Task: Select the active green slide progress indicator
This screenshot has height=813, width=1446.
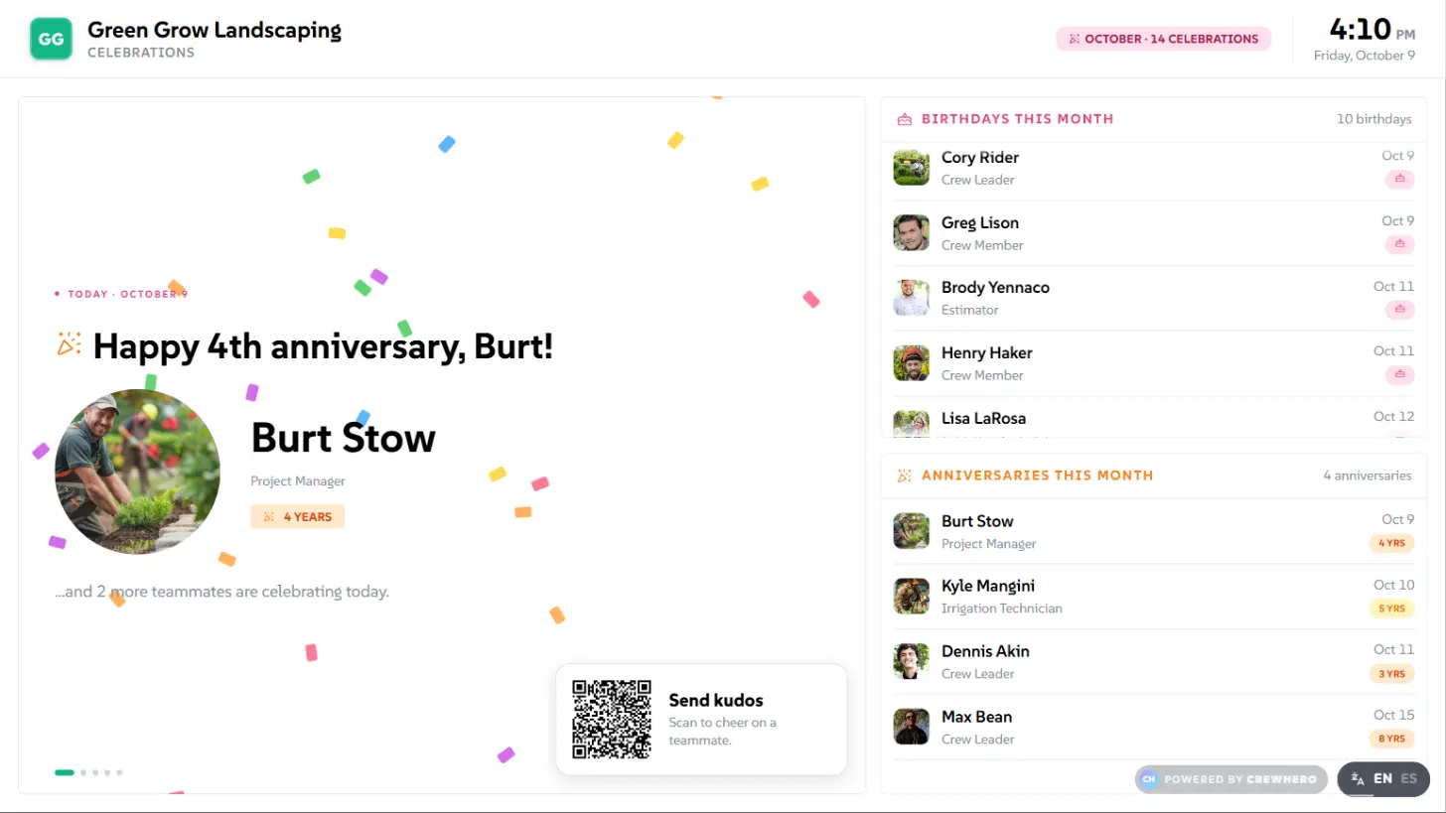Action: (x=65, y=772)
